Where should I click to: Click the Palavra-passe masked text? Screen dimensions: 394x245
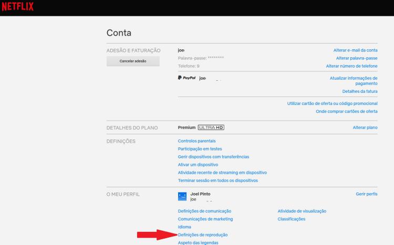click(x=201, y=58)
